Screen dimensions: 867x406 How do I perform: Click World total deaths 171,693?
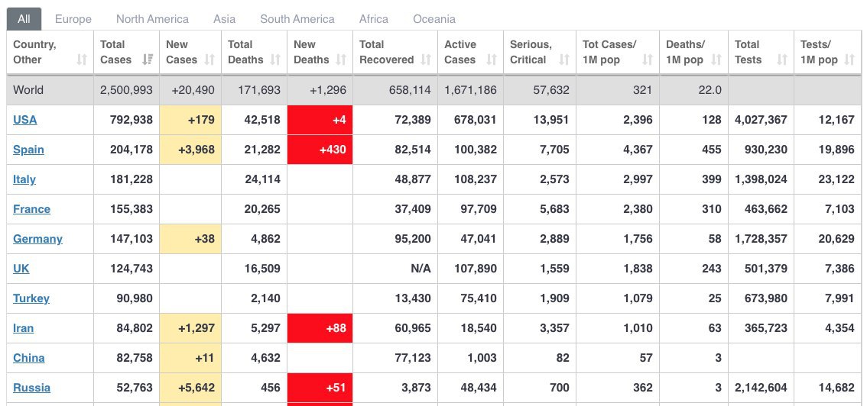259,90
